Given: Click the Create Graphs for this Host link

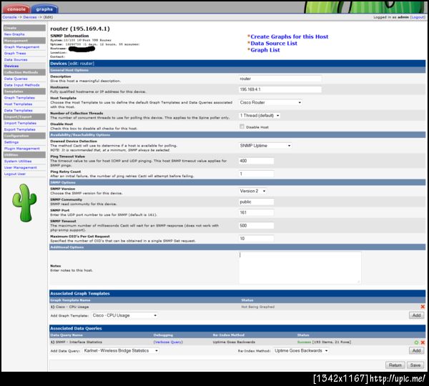Looking at the screenshot, I should tap(289, 36).
